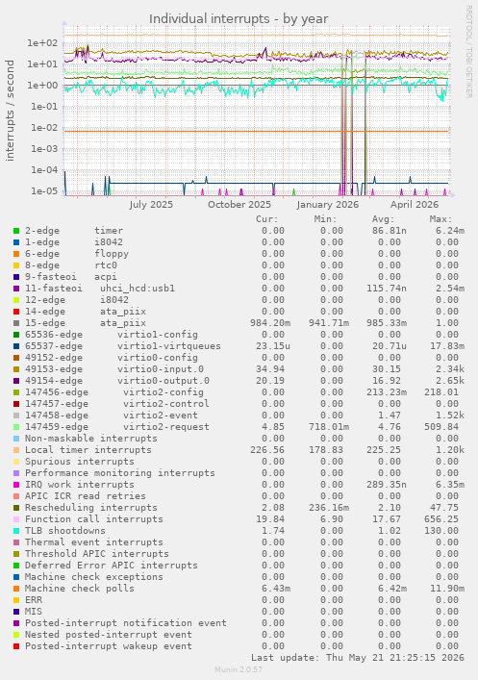Click the TLB shootdowns cyan swatch
Screen dimensions: 478x680
[16, 531]
